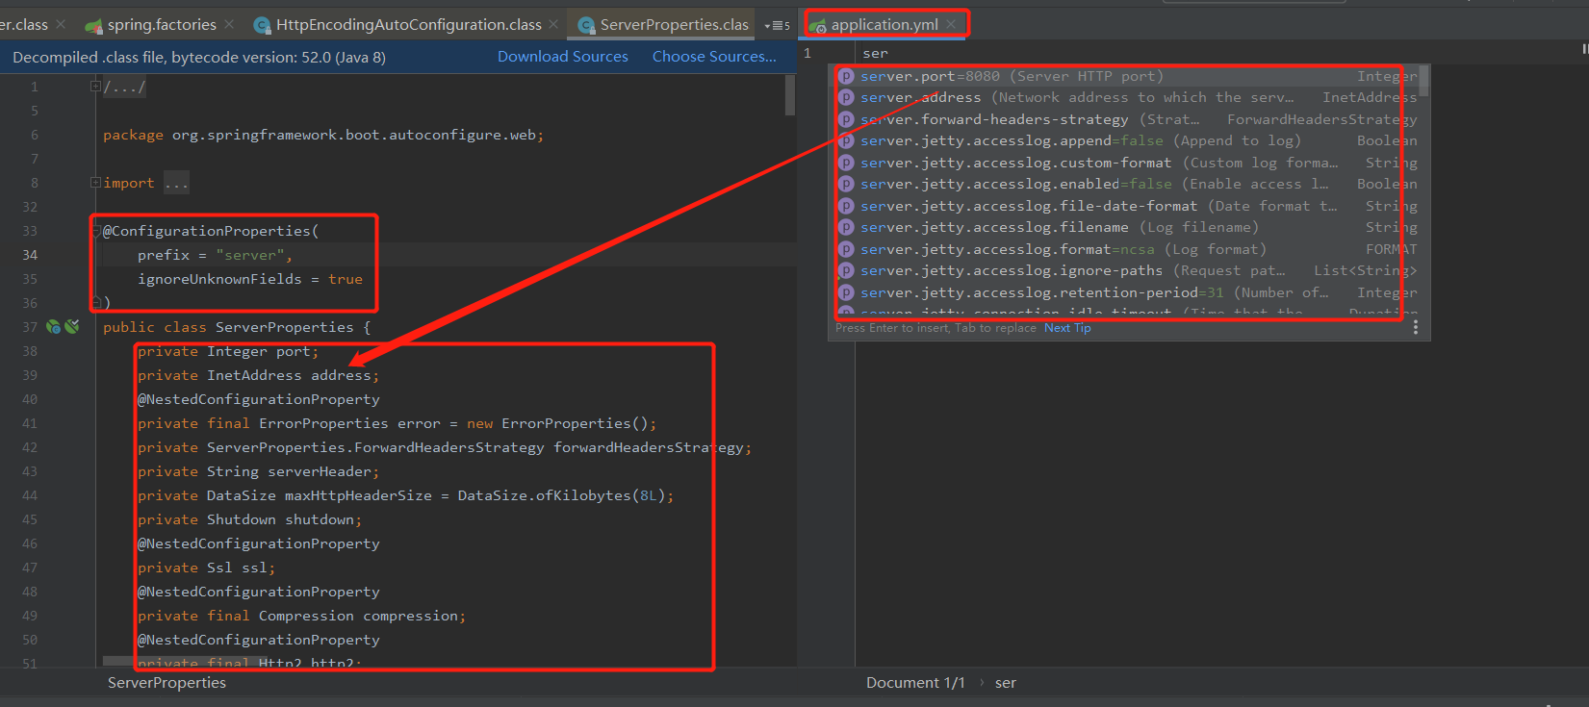This screenshot has width=1589, height=707.
Task: Click the 'Document 1/1' breadcrumb
Action: point(915,683)
